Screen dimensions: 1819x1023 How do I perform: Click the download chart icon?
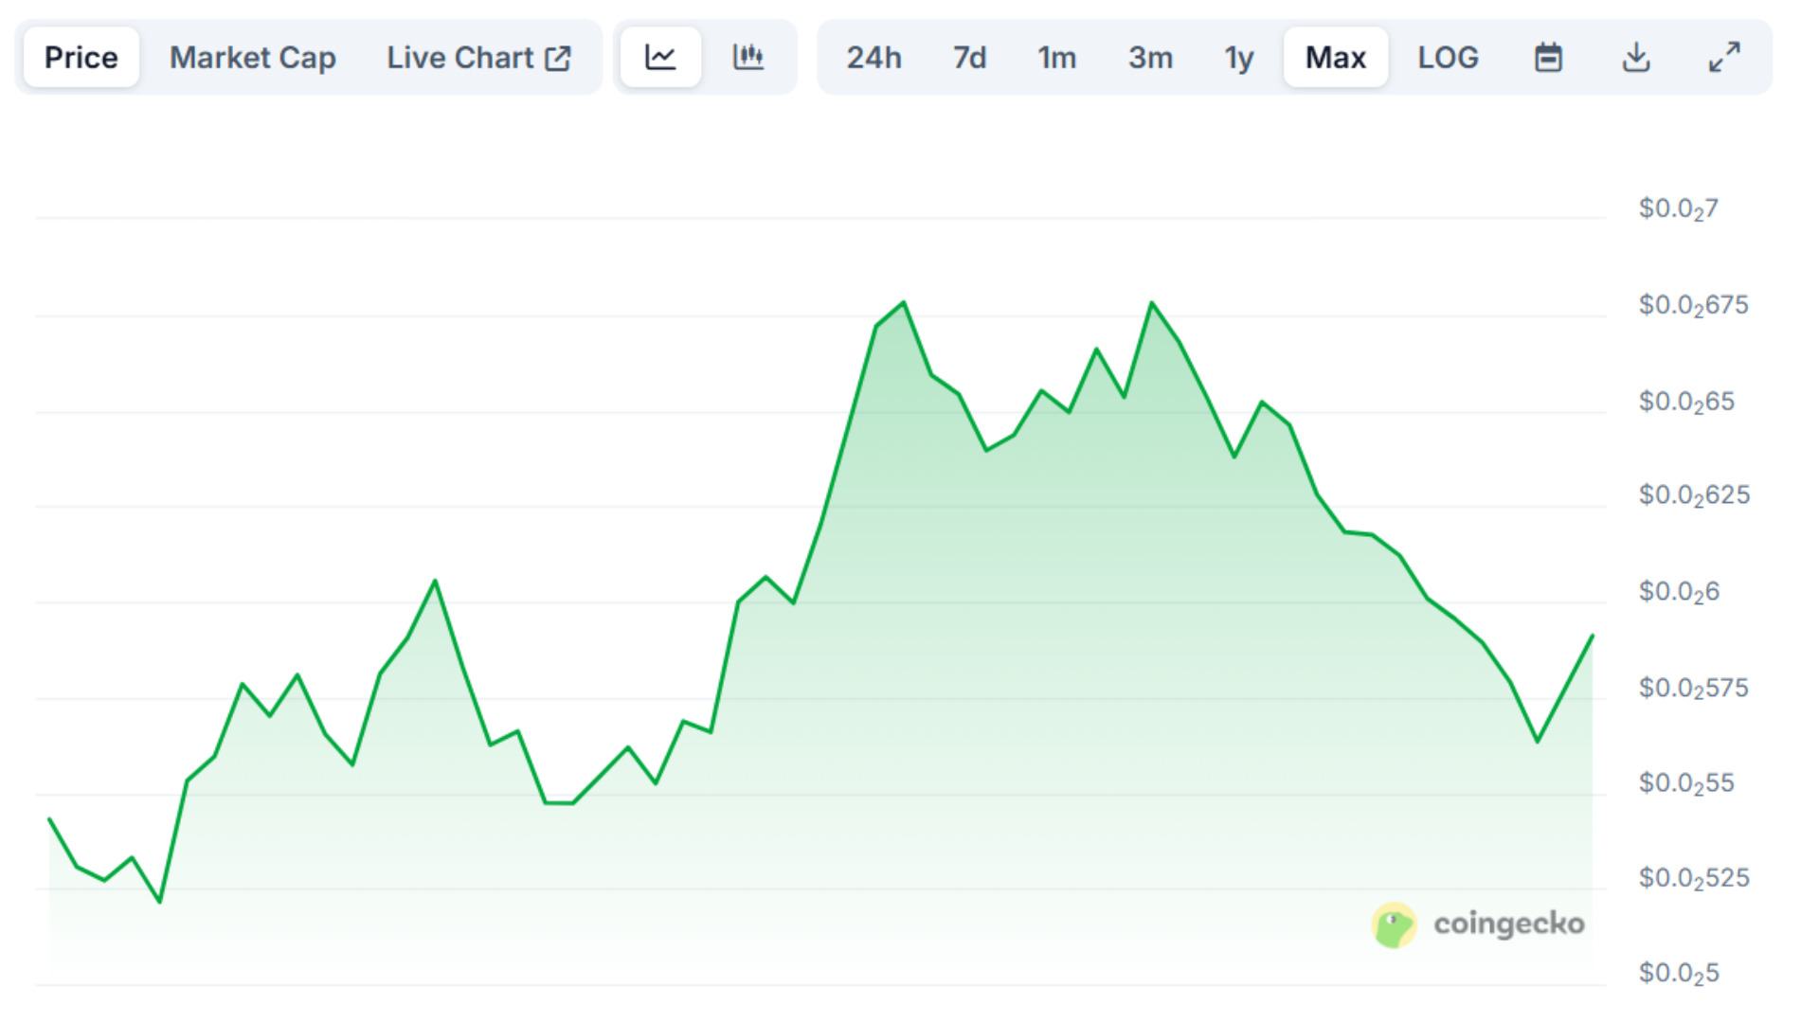click(x=1636, y=58)
